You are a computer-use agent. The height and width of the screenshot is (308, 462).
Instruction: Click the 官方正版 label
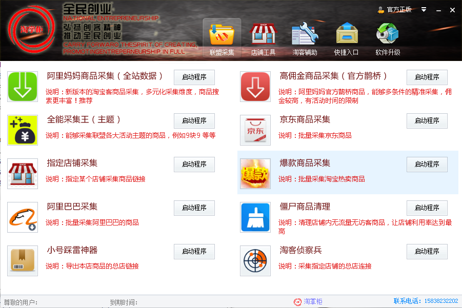[x=399, y=10]
